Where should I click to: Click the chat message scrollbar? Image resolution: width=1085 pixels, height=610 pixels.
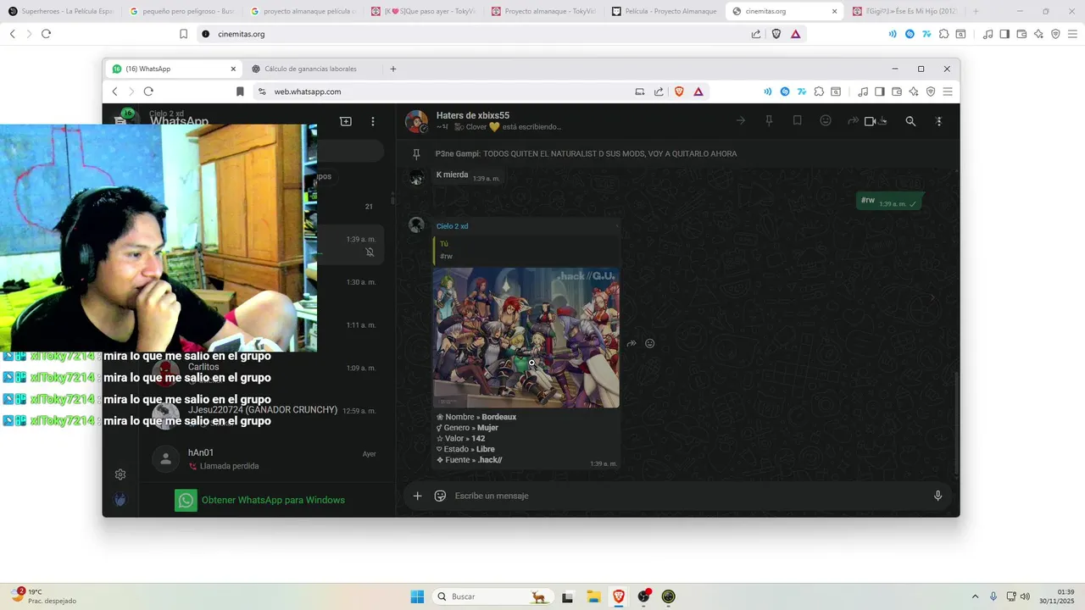(957, 424)
